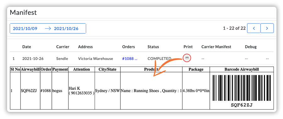Image resolution: width=283 pixels, height=119 pixels.
Task: Select the Sendle carrier cell
Action: click(x=62, y=59)
